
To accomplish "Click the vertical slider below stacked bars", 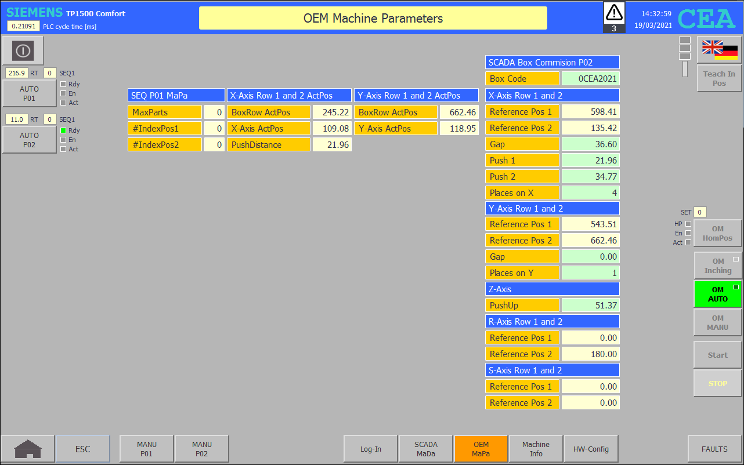I will pos(685,69).
